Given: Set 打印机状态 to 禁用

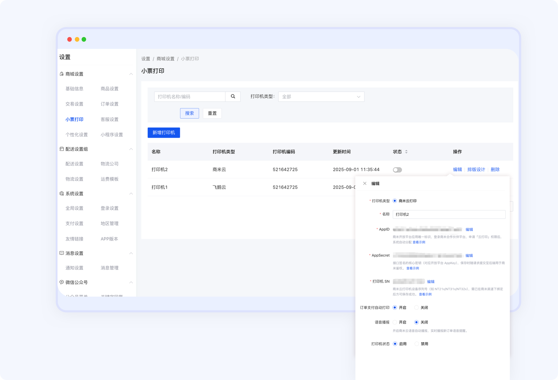Looking at the screenshot, I should tap(417, 344).
